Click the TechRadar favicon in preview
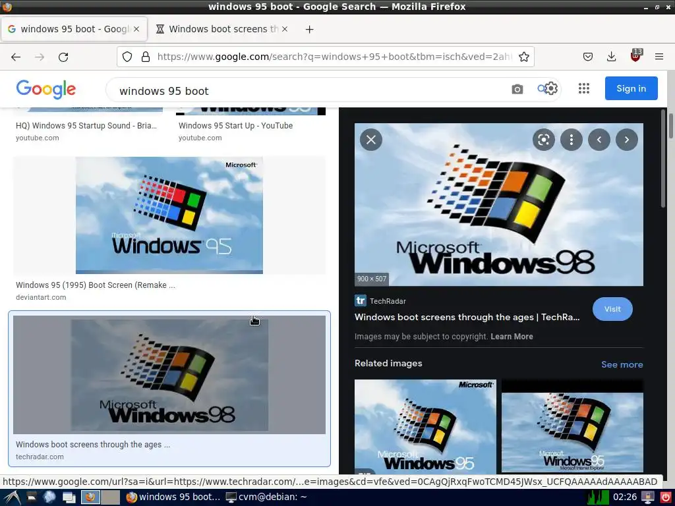Screen dimensions: 675x506 click(361, 300)
